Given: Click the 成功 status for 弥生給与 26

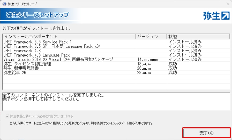Looking at the screenshot, I should tap(173, 73).
